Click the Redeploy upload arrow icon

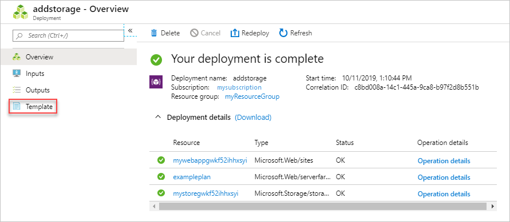click(235, 33)
